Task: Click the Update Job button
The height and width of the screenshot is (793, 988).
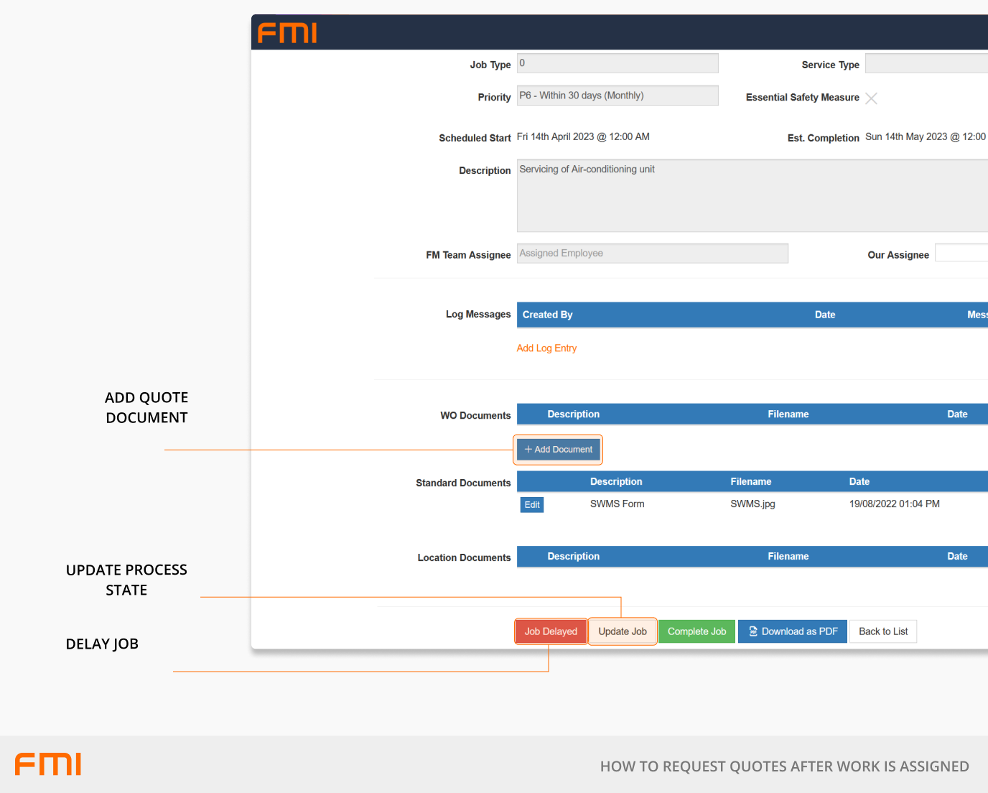Action: (x=623, y=631)
